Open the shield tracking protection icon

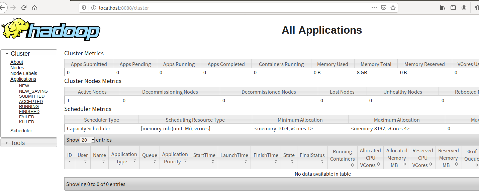coord(84,8)
